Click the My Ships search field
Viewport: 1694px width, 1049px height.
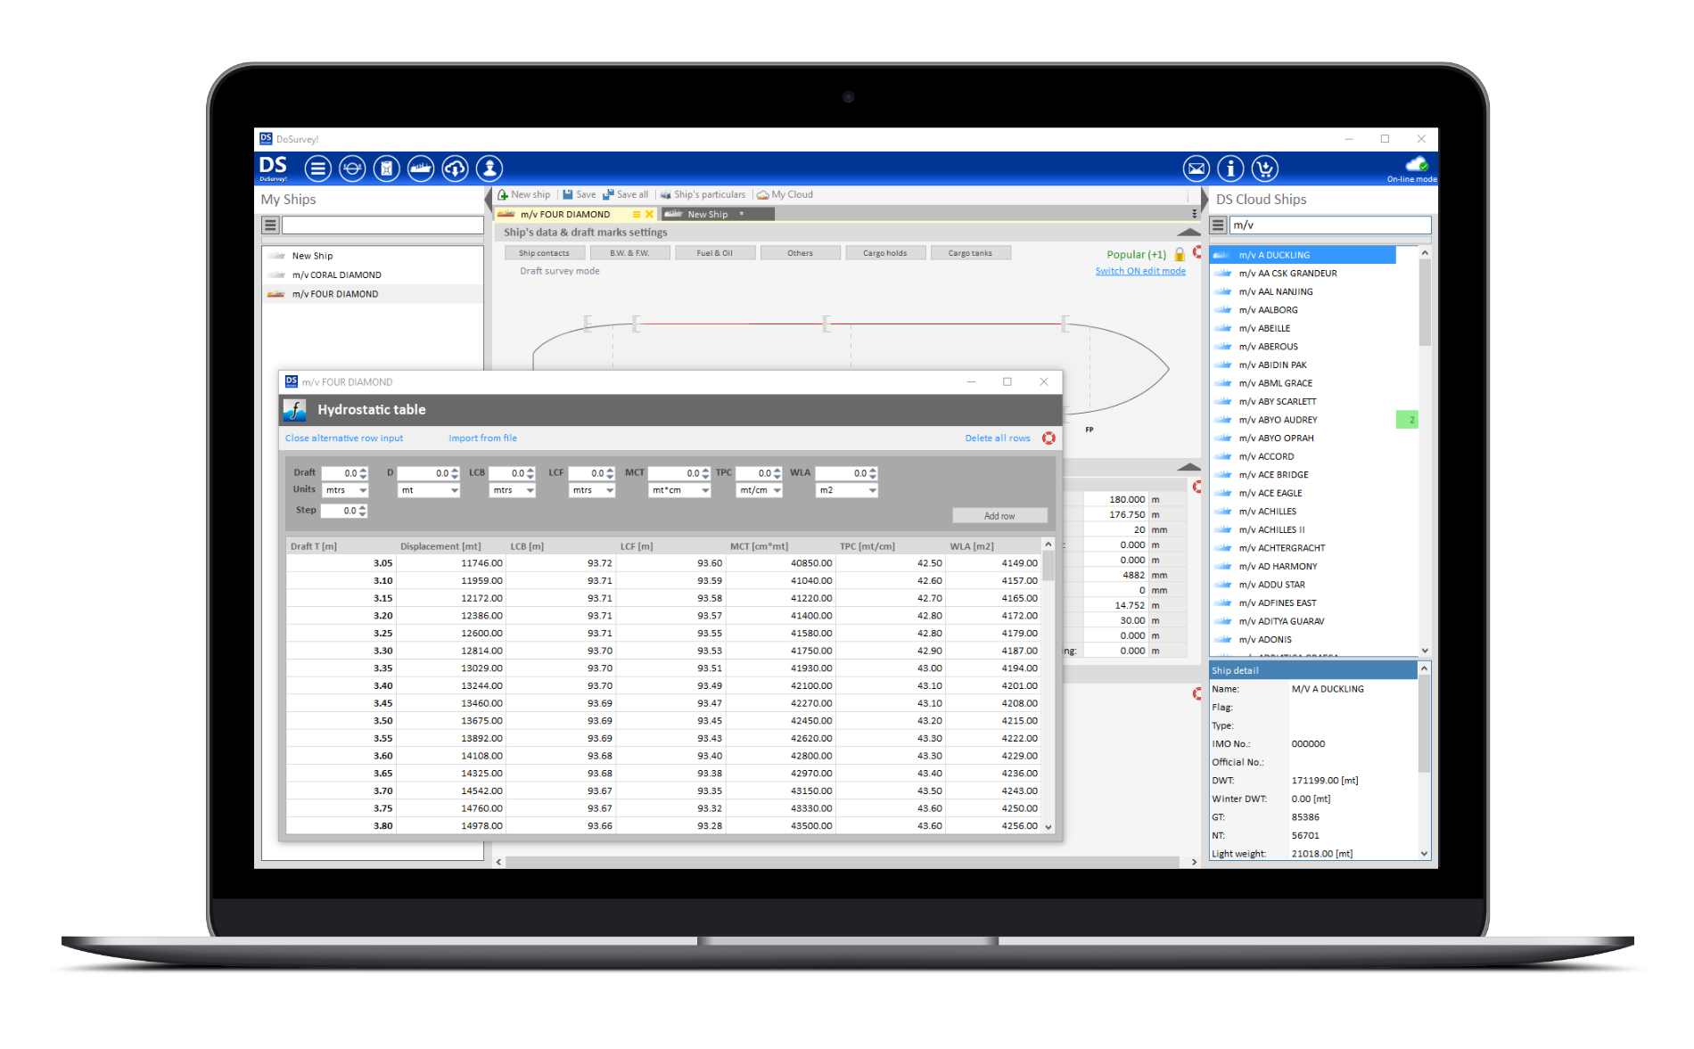point(382,225)
